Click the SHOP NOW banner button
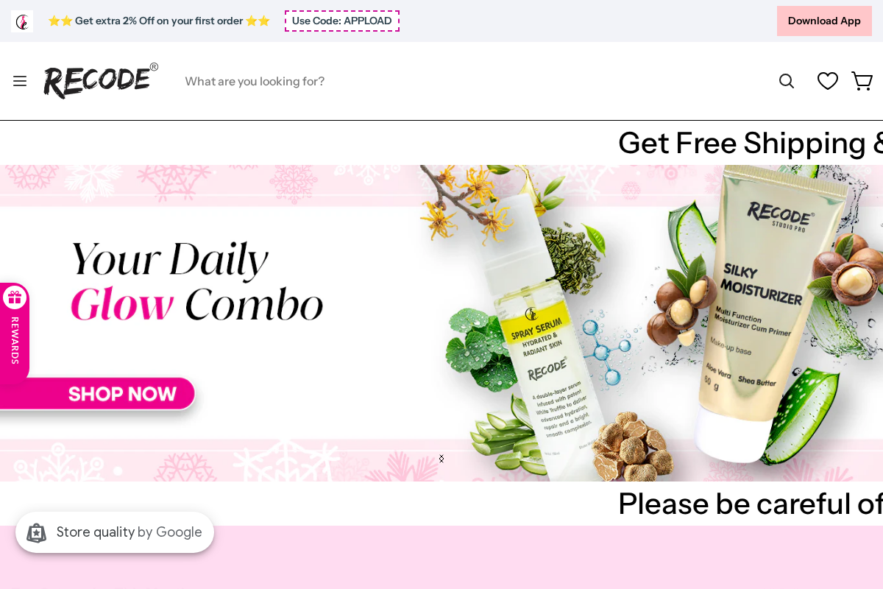Image resolution: width=883 pixels, height=589 pixels. tap(97, 394)
